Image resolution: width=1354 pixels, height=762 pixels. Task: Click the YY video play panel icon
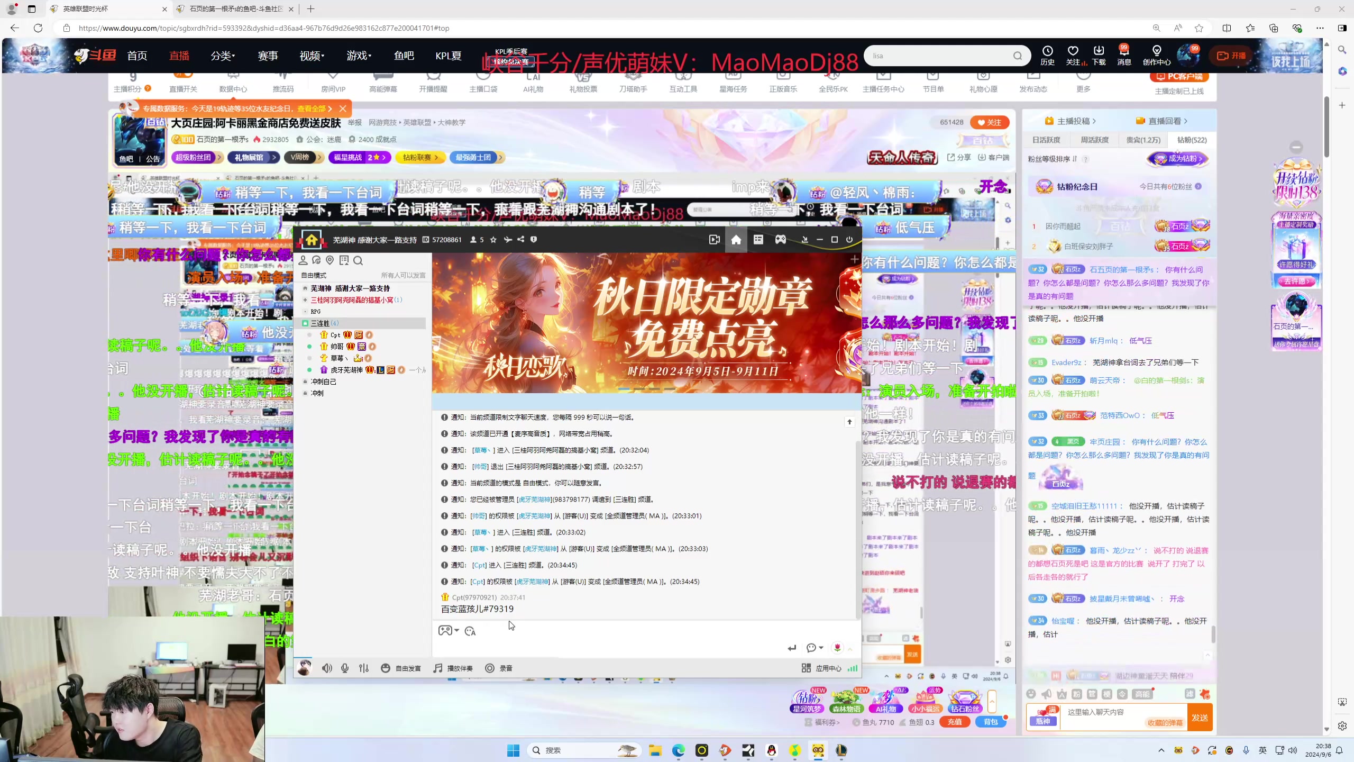[x=714, y=240]
